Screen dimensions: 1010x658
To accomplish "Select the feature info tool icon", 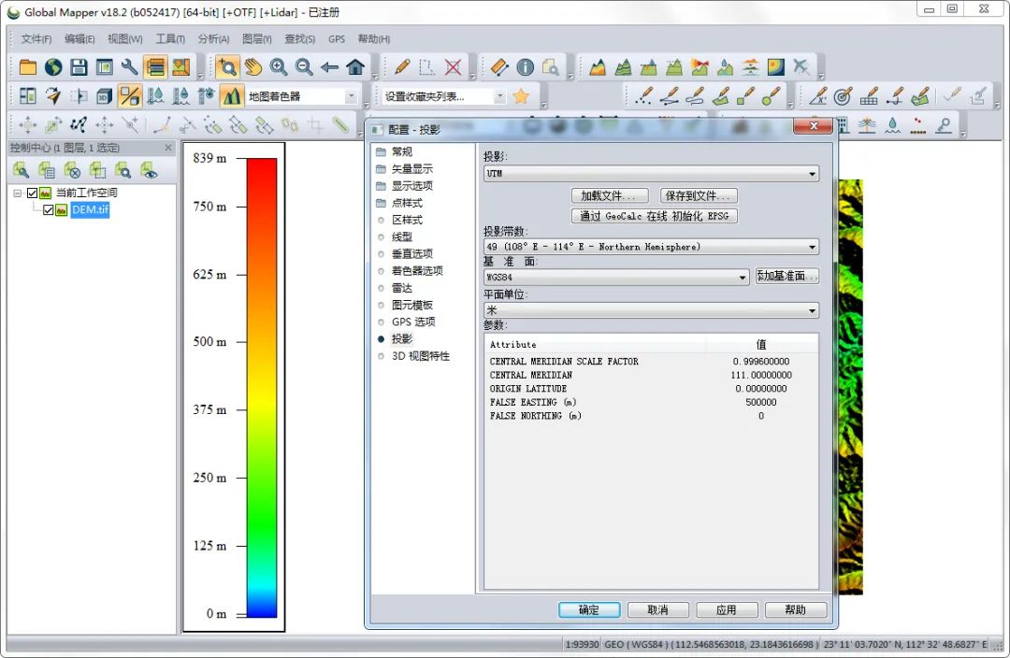I will coord(525,67).
